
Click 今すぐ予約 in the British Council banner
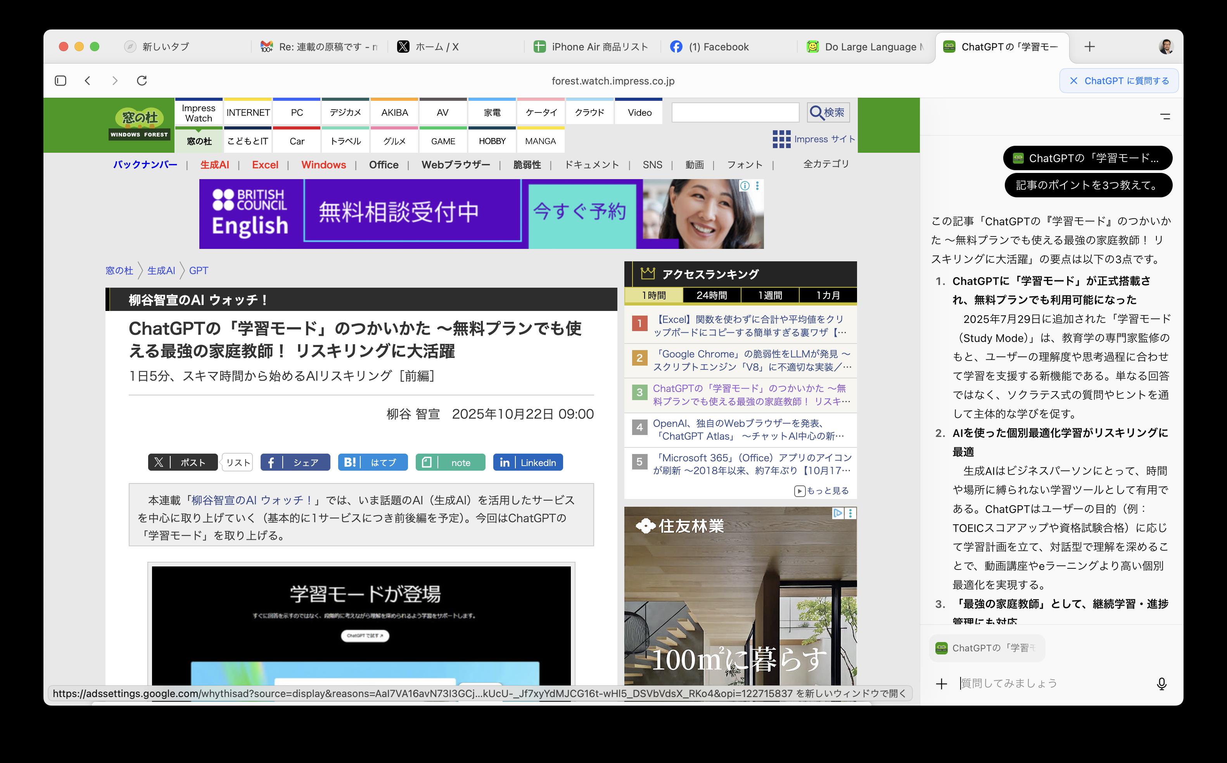pyautogui.click(x=581, y=214)
